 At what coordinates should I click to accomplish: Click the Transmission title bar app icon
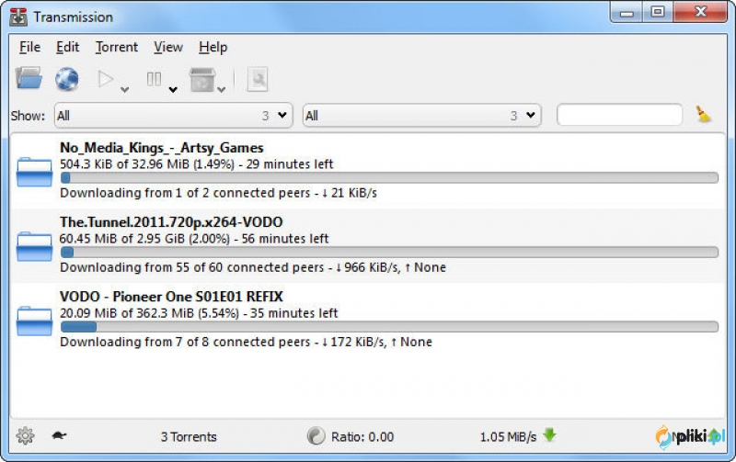click(18, 17)
